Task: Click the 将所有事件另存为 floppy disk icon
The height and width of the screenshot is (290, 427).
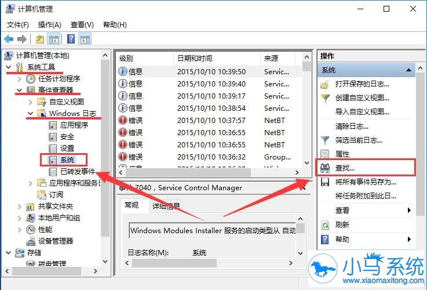Action: pyautogui.click(x=325, y=182)
